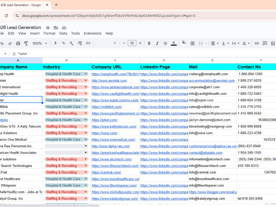Click the Redo arrow icon
Screen dimensions: 276x207
tap(10, 43)
